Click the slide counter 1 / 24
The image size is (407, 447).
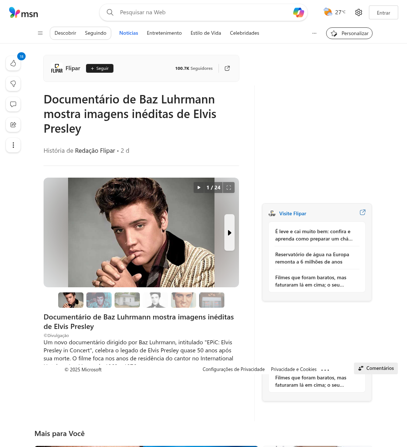[x=213, y=187]
